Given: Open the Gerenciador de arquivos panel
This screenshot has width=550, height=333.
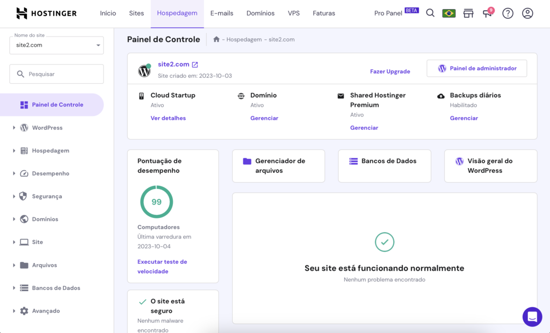Looking at the screenshot, I should click(x=278, y=166).
